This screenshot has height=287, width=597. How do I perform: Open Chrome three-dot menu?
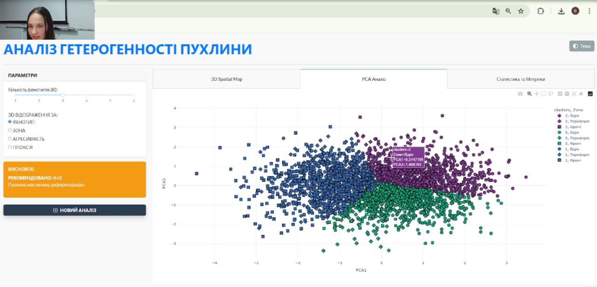pos(589,11)
